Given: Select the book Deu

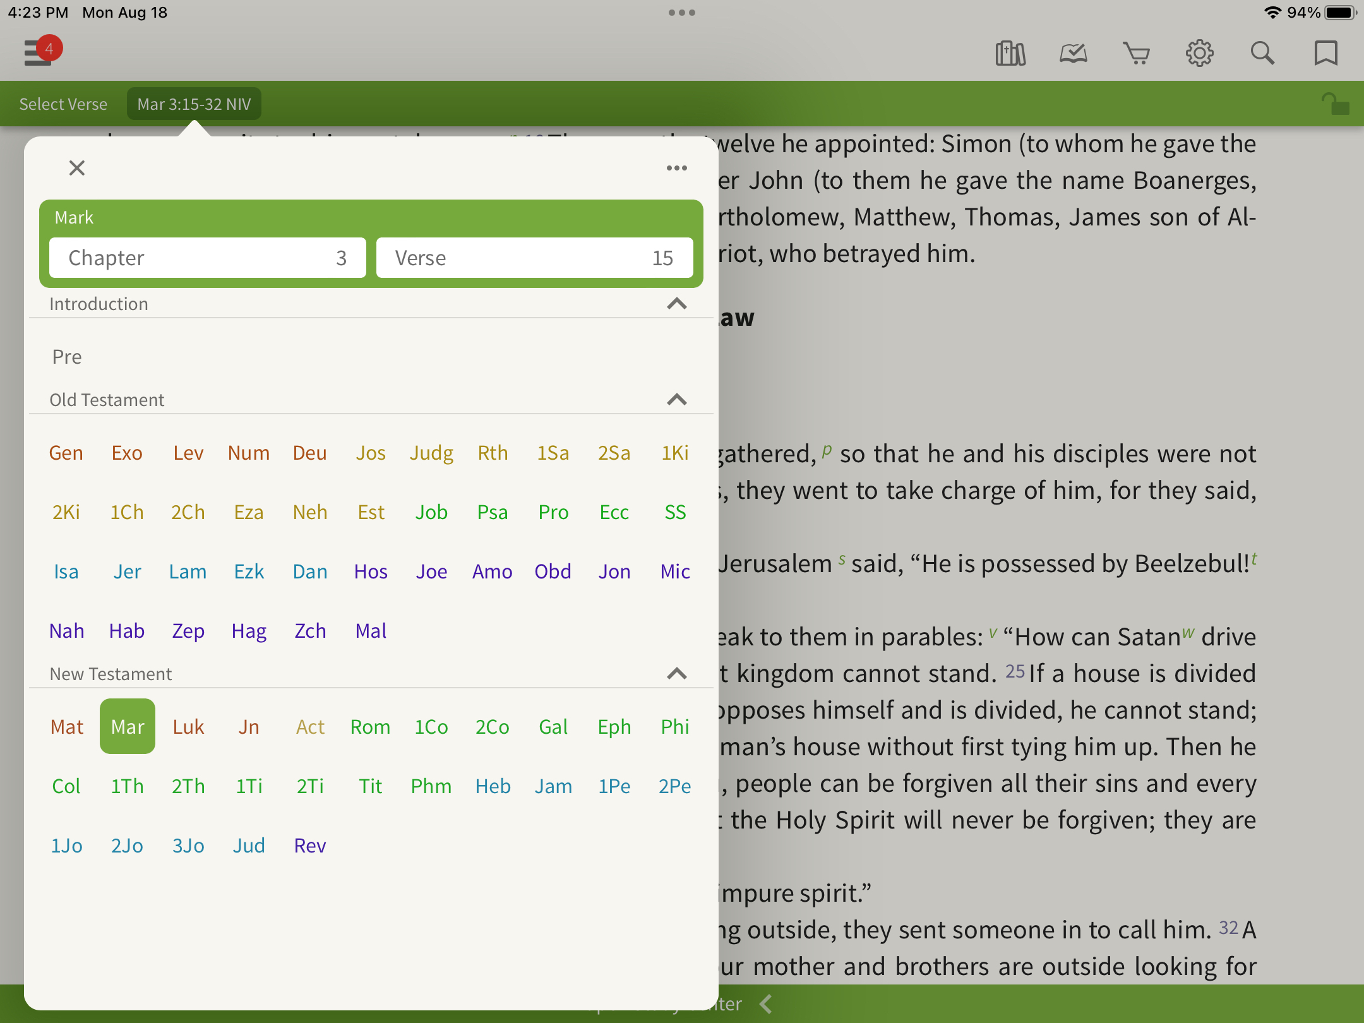Looking at the screenshot, I should point(310,453).
